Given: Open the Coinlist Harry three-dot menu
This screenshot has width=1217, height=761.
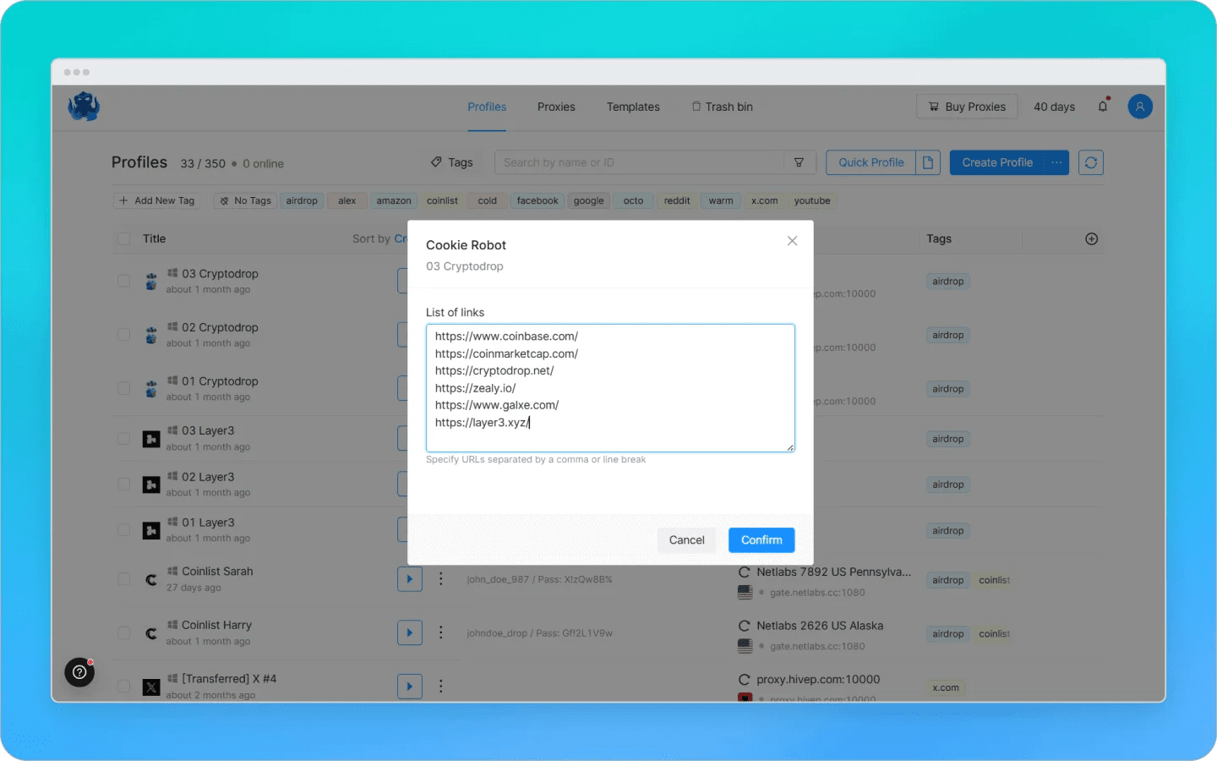Looking at the screenshot, I should (440, 632).
